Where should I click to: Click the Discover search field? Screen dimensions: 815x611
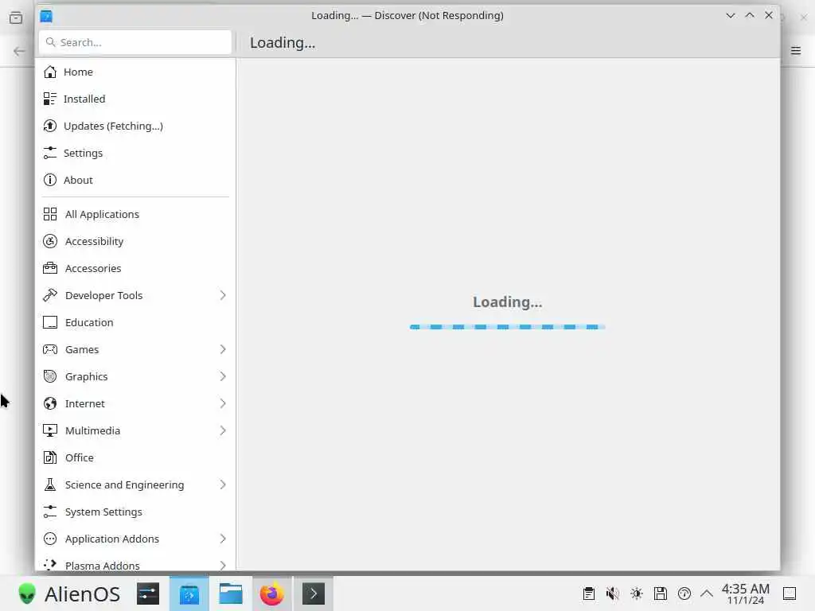click(x=135, y=42)
